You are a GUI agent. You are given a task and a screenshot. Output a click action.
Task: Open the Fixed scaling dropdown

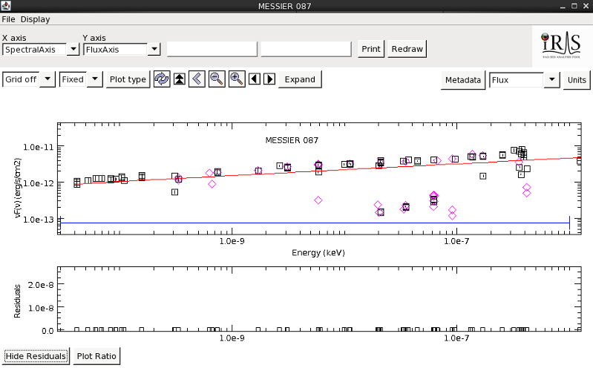(95, 79)
